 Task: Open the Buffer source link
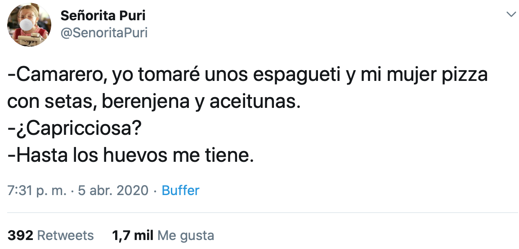[180, 191]
